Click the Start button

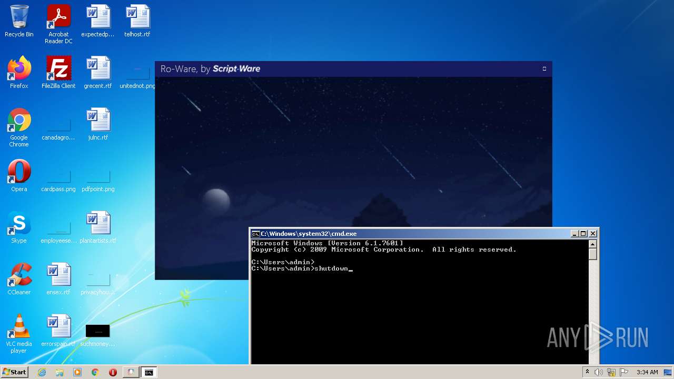tap(14, 372)
